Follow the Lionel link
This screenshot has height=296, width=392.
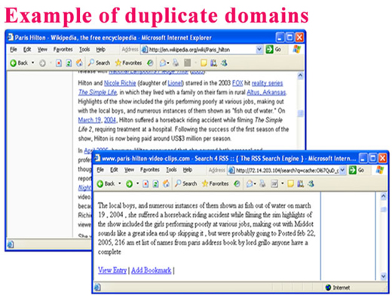[x=175, y=83]
